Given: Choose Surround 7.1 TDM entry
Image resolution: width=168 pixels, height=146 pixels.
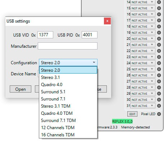Looking at the screenshot, I should (68, 121).
